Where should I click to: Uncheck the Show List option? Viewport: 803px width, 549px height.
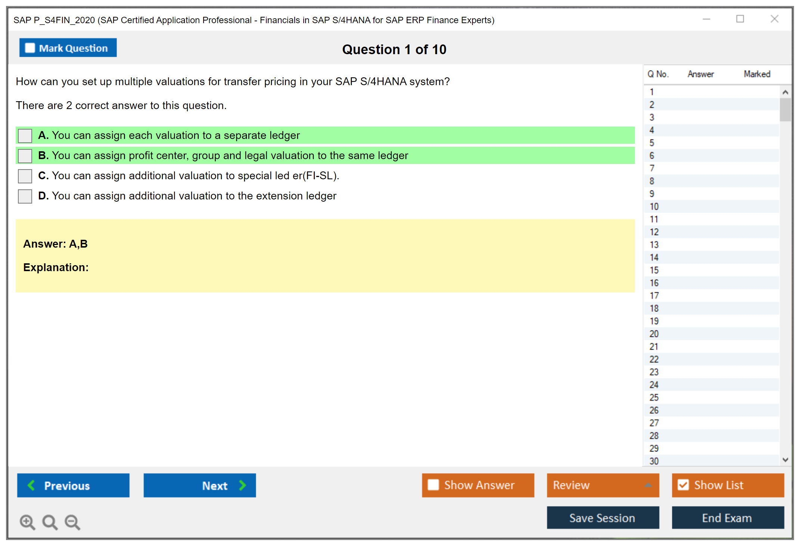(x=683, y=485)
